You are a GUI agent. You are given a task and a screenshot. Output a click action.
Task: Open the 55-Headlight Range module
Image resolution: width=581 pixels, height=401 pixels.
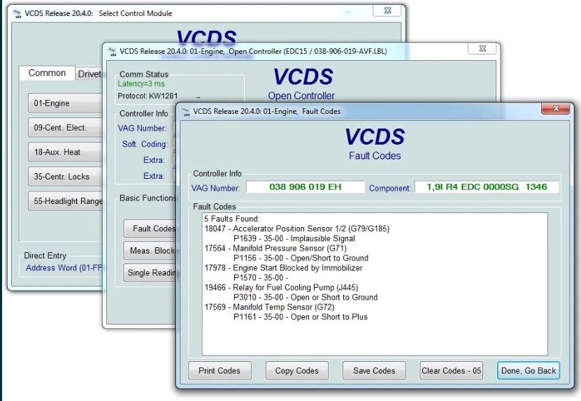coord(66,201)
